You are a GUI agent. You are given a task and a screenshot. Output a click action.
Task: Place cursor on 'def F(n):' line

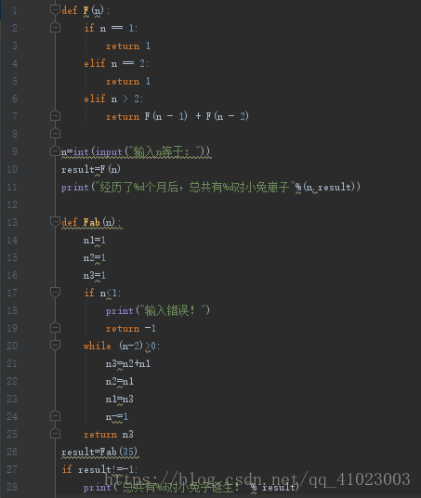pos(86,10)
